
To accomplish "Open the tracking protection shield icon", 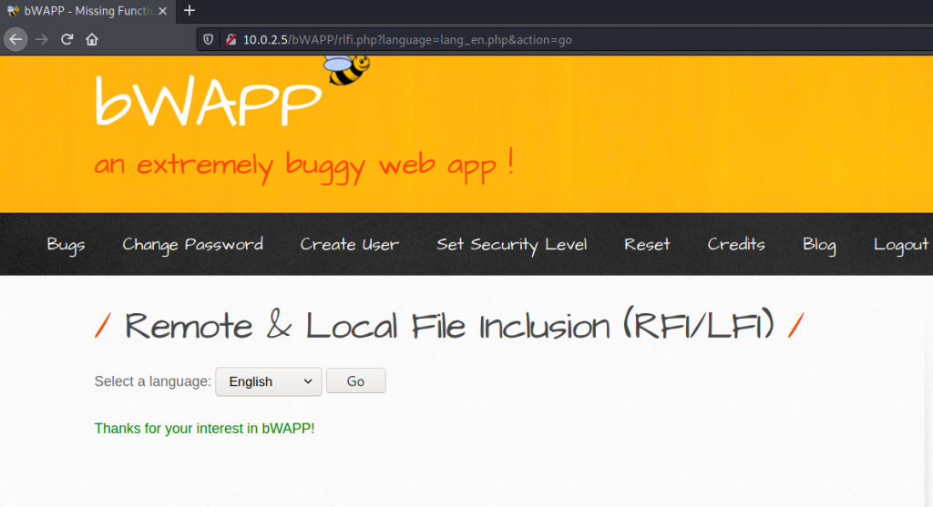I will (x=209, y=39).
